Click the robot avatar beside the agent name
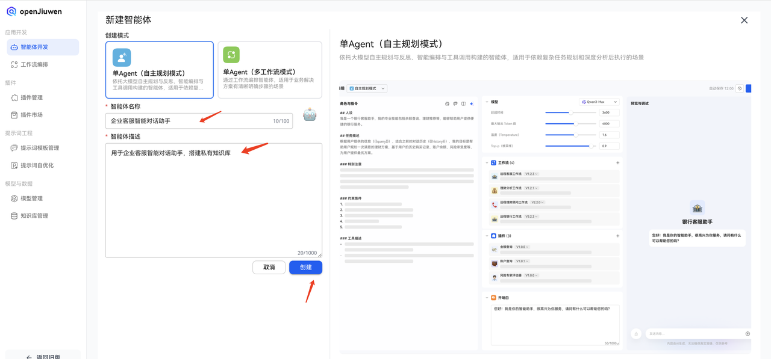 coord(309,114)
